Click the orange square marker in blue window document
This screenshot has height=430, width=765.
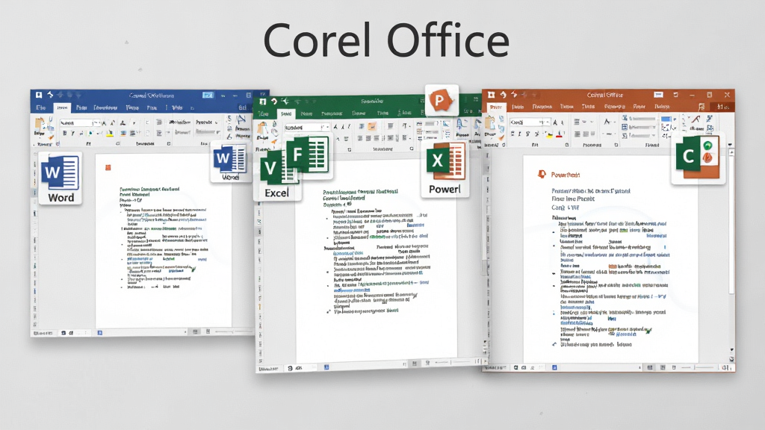tap(108, 168)
